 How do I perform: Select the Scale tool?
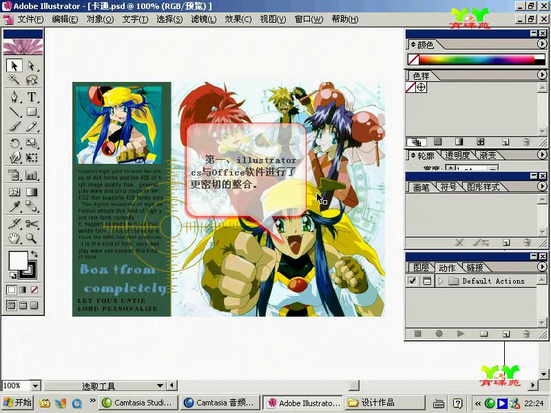[32, 143]
